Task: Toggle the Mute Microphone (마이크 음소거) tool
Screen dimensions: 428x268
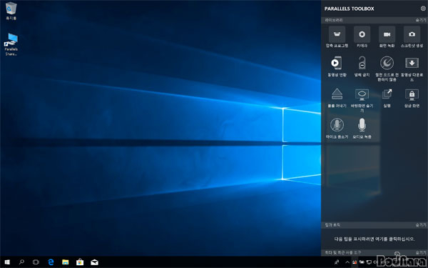Action: point(337,128)
